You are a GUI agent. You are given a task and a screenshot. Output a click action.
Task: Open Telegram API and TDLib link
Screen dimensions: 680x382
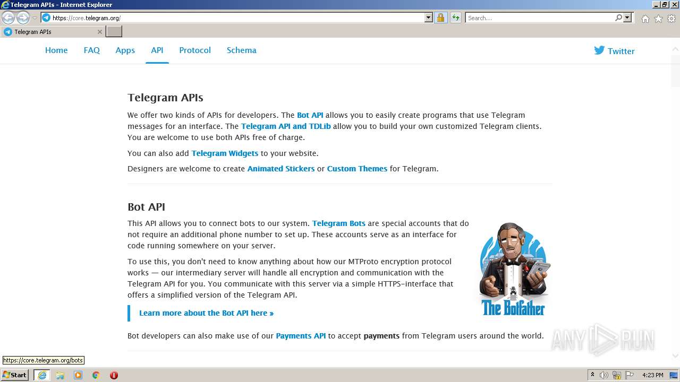[286, 126]
